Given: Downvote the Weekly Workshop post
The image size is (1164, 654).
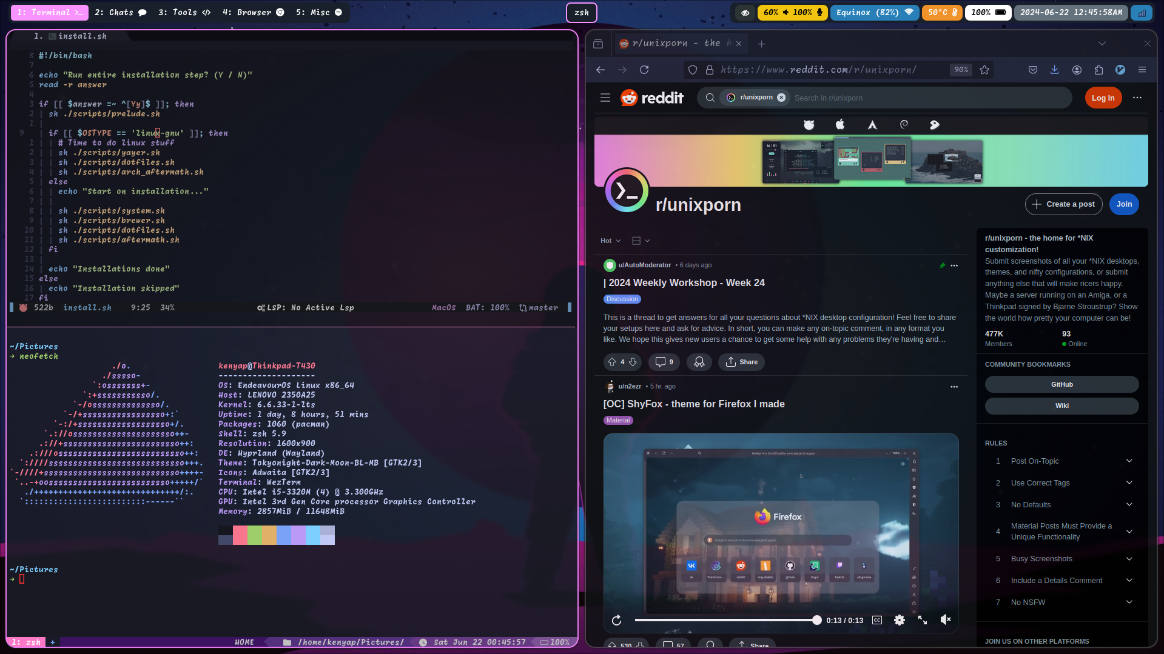Looking at the screenshot, I should 633,362.
